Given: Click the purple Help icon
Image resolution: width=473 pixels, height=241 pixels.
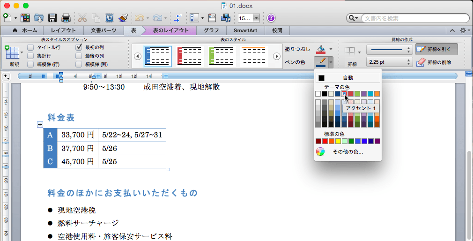Looking at the screenshot, I should click(271, 18).
